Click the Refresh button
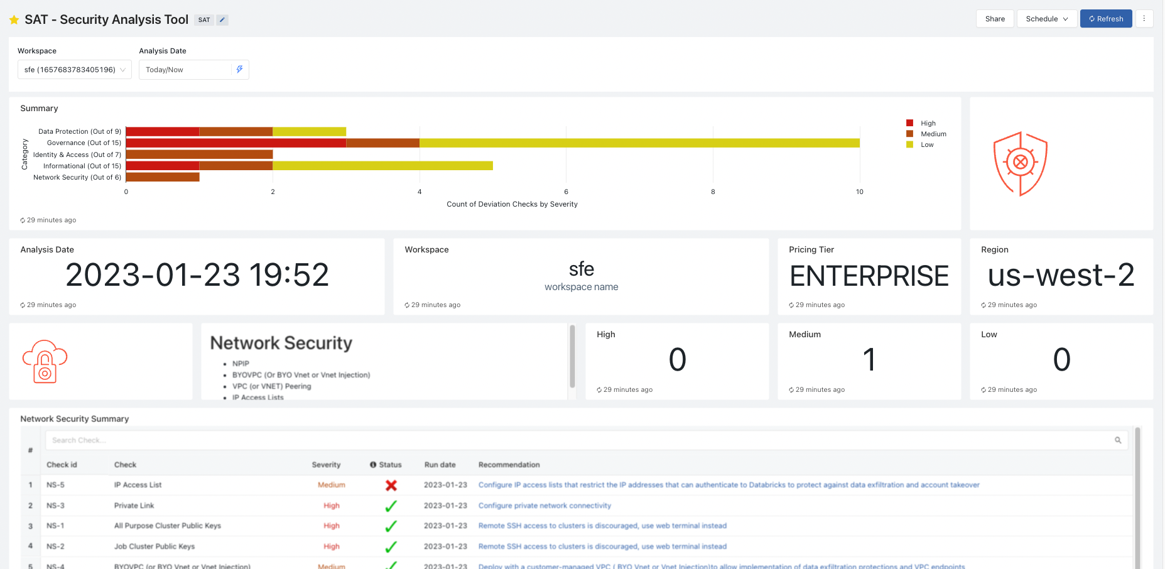1165x569 pixels. [1106, 18]
